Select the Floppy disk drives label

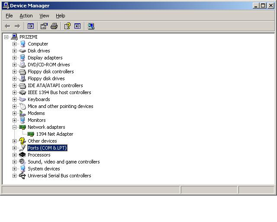click(46, 78)
